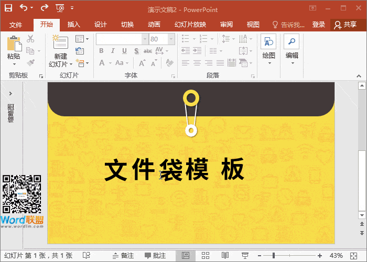This screenshot has width=367, height=262.
Task: Toggle Bold text formatting
Action: (x=101, y=51)
